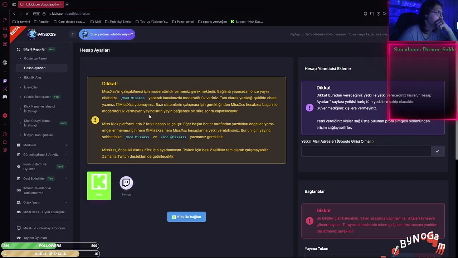Open Kick Detaylı Kanal İstatistiği
The height and width of the screenshot is (258, 458).
pos(37,123)
